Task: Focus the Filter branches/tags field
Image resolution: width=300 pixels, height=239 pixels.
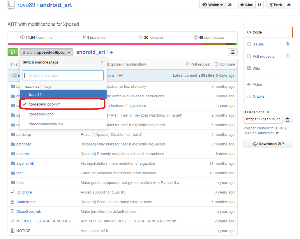Action: click(63, 75)
